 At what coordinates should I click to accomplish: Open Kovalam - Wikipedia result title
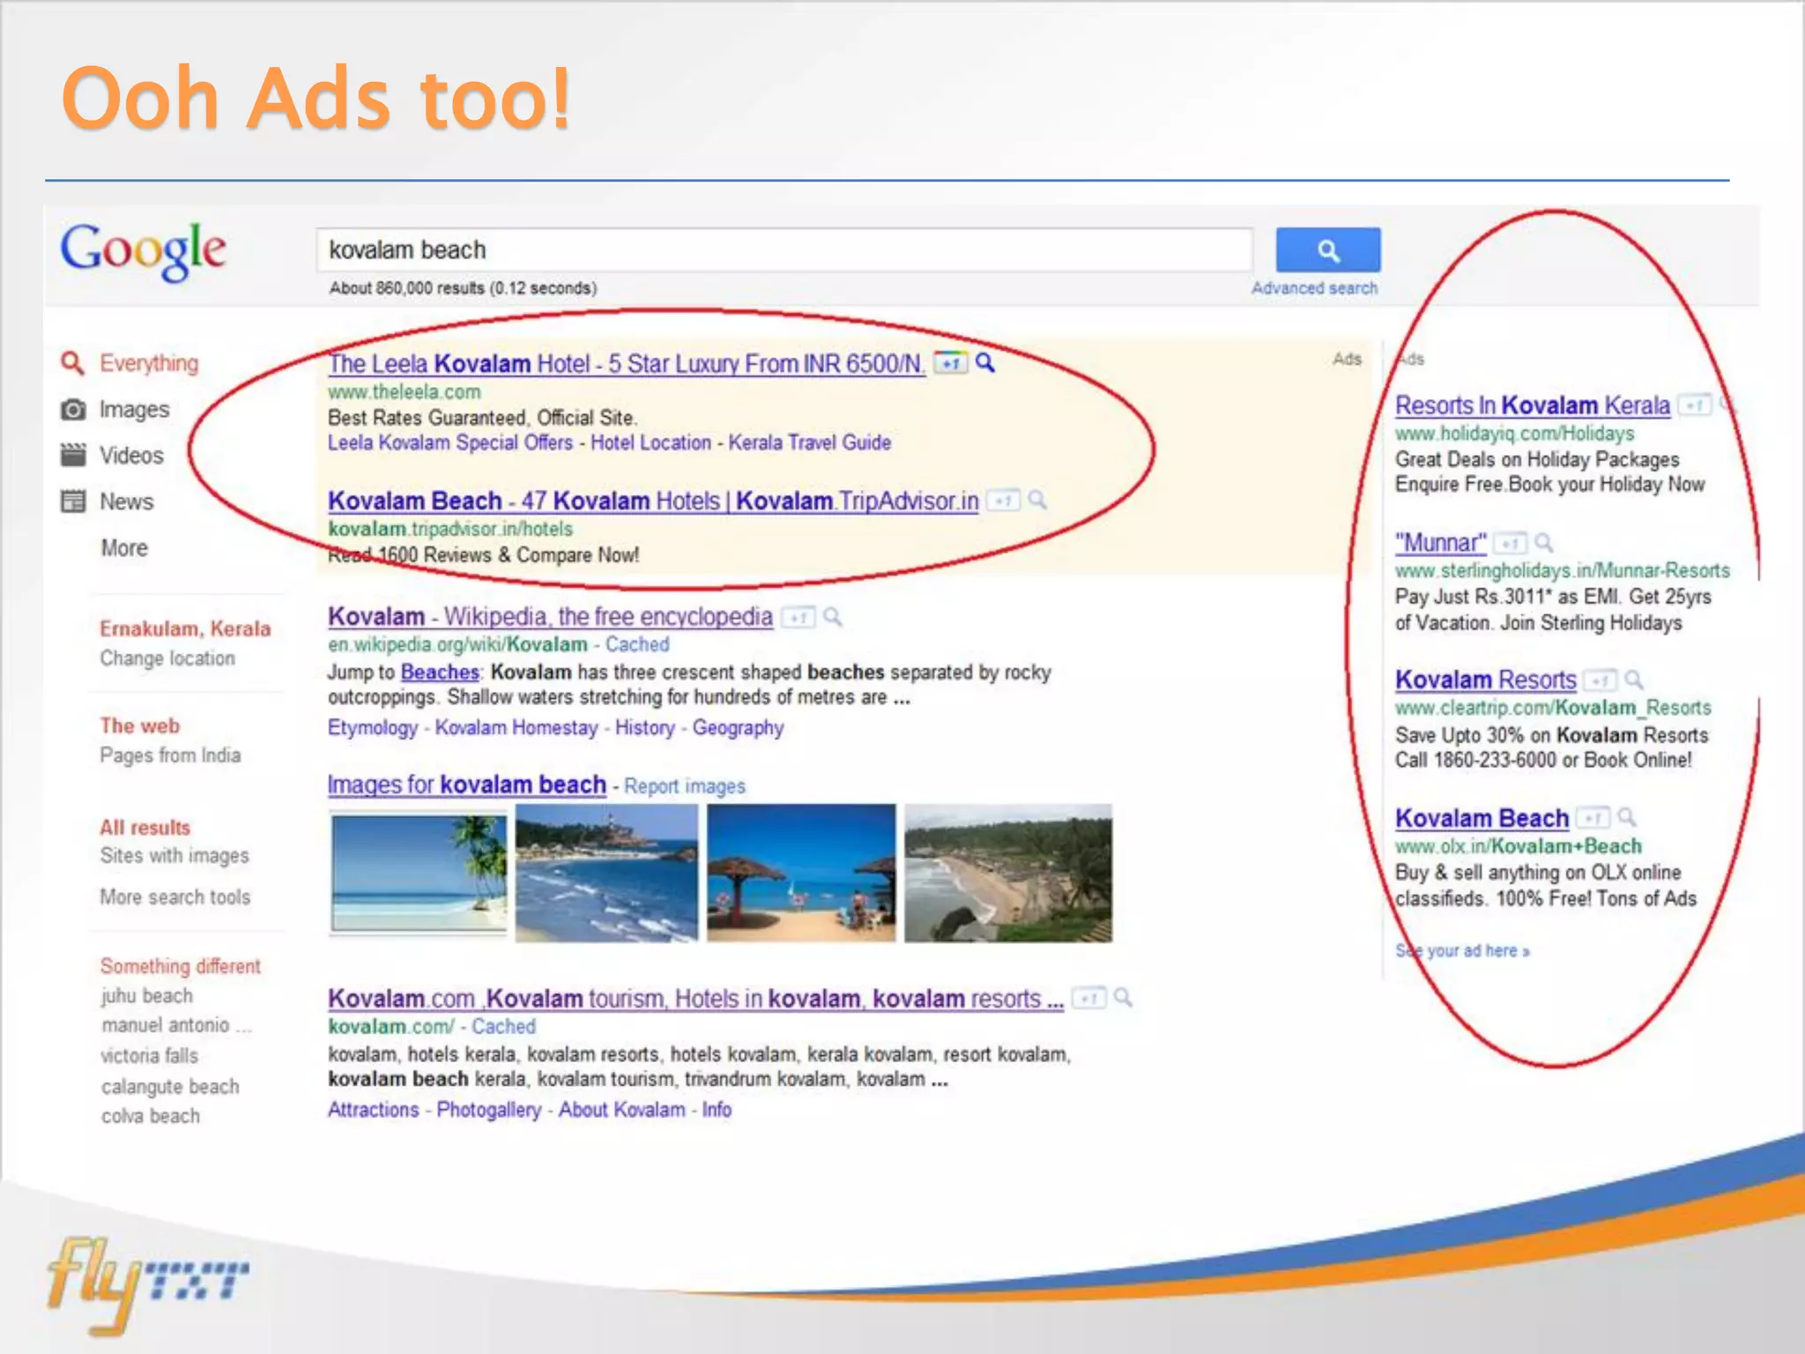coord(550,617)
